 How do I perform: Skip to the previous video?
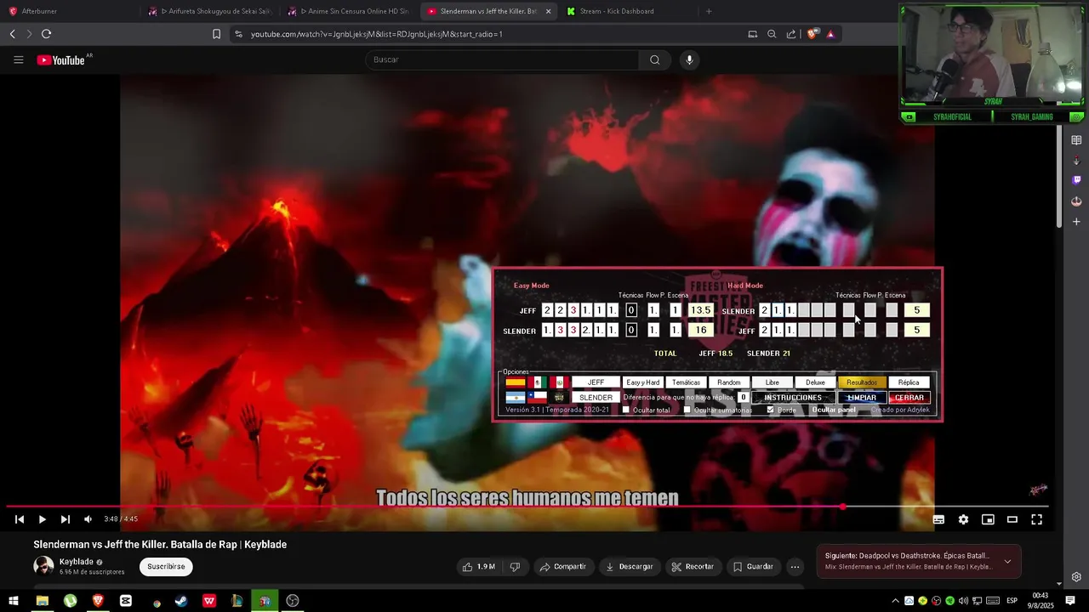[x=19, y=519]
